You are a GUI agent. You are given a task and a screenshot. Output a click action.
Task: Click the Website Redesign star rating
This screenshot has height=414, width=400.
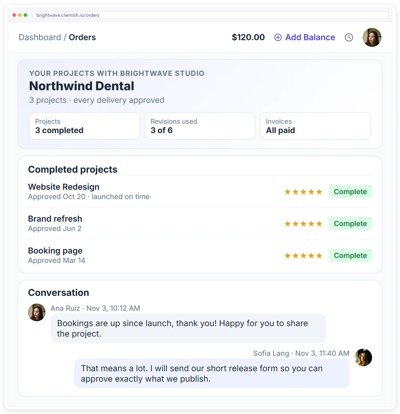(303, 192)
